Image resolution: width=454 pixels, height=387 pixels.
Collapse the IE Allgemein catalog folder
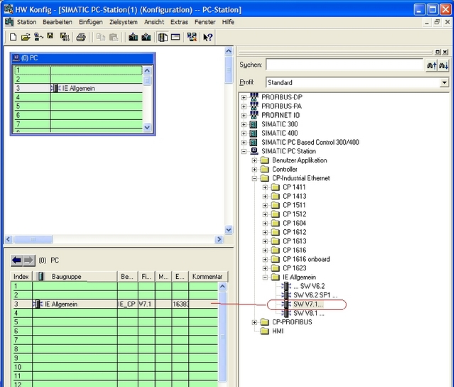coord(265,277)
